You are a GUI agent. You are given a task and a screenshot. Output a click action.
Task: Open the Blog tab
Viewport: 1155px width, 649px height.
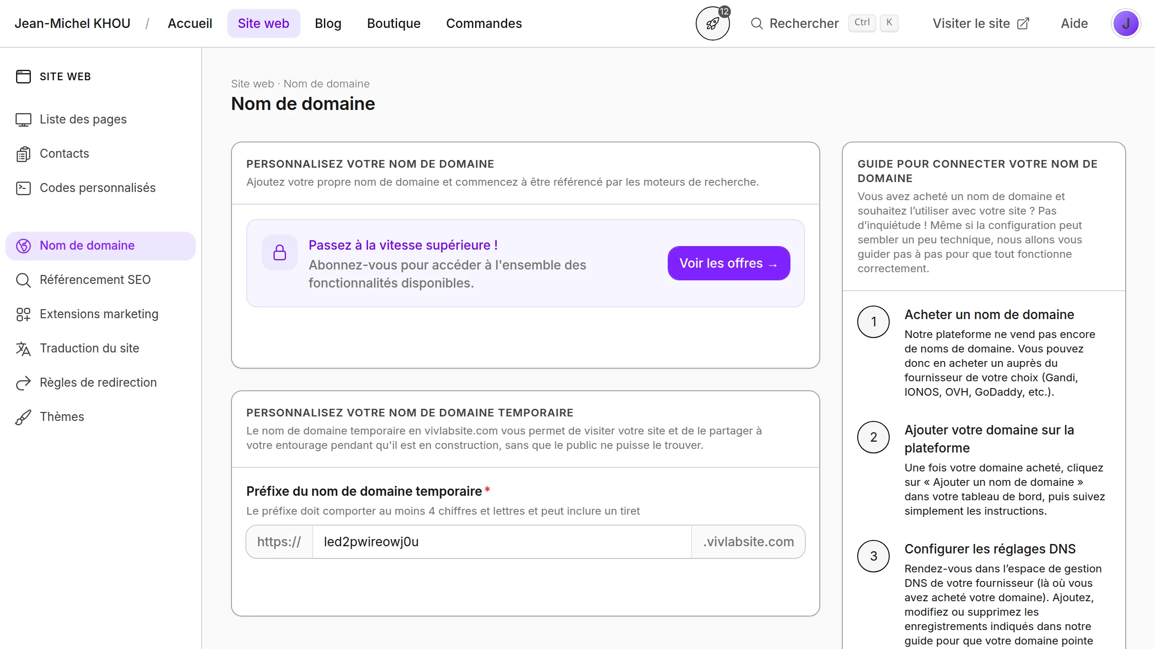328,23
